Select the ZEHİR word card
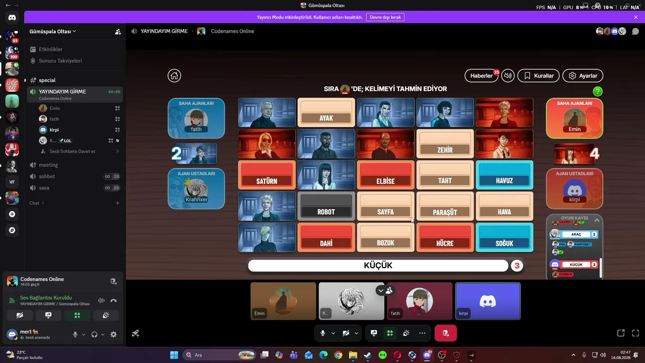 (x=445, y=144)
